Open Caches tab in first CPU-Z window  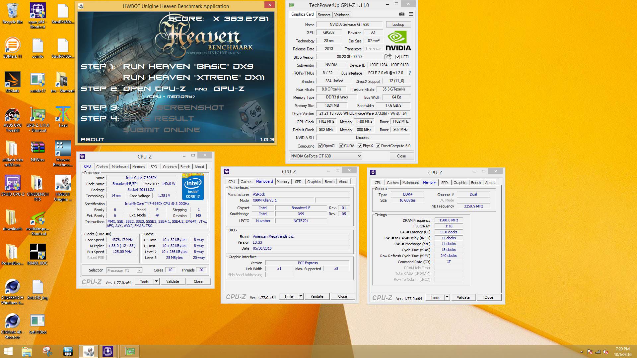click(x=102, y=167)
